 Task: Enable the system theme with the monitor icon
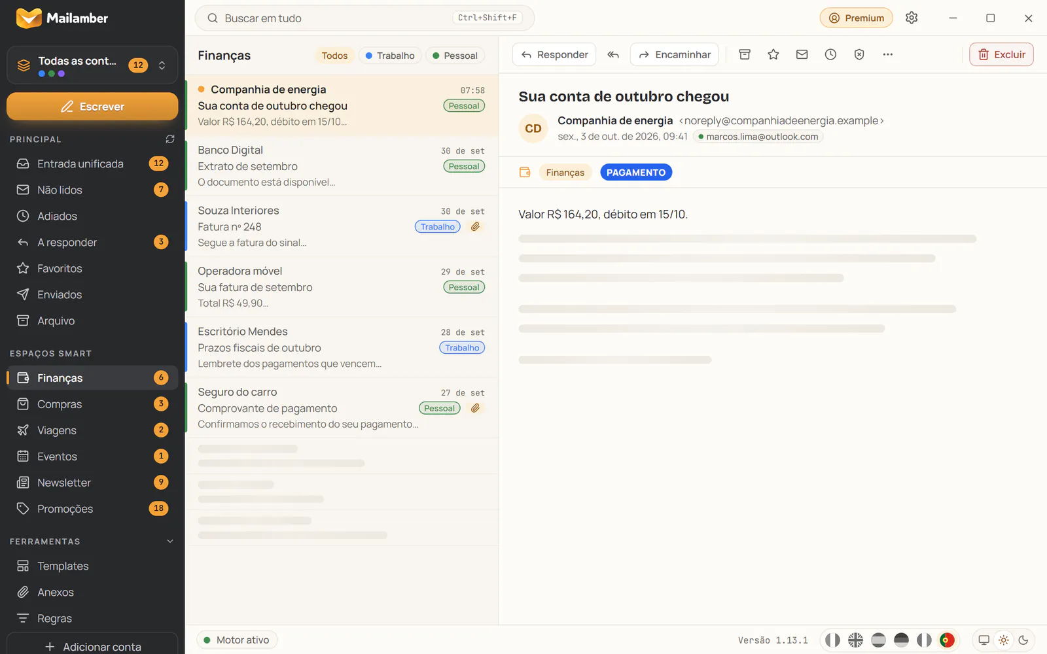984,640
